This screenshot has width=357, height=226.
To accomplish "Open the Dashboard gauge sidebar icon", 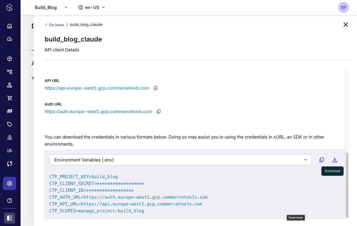I will pos(10,39).
